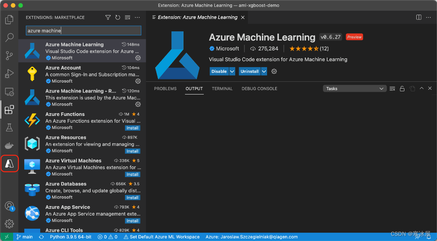Image resolution: width=437 pixels, height=241 pixels.
Task: Open the Uninstall dropdown arrow
Action: click(264, 71)
